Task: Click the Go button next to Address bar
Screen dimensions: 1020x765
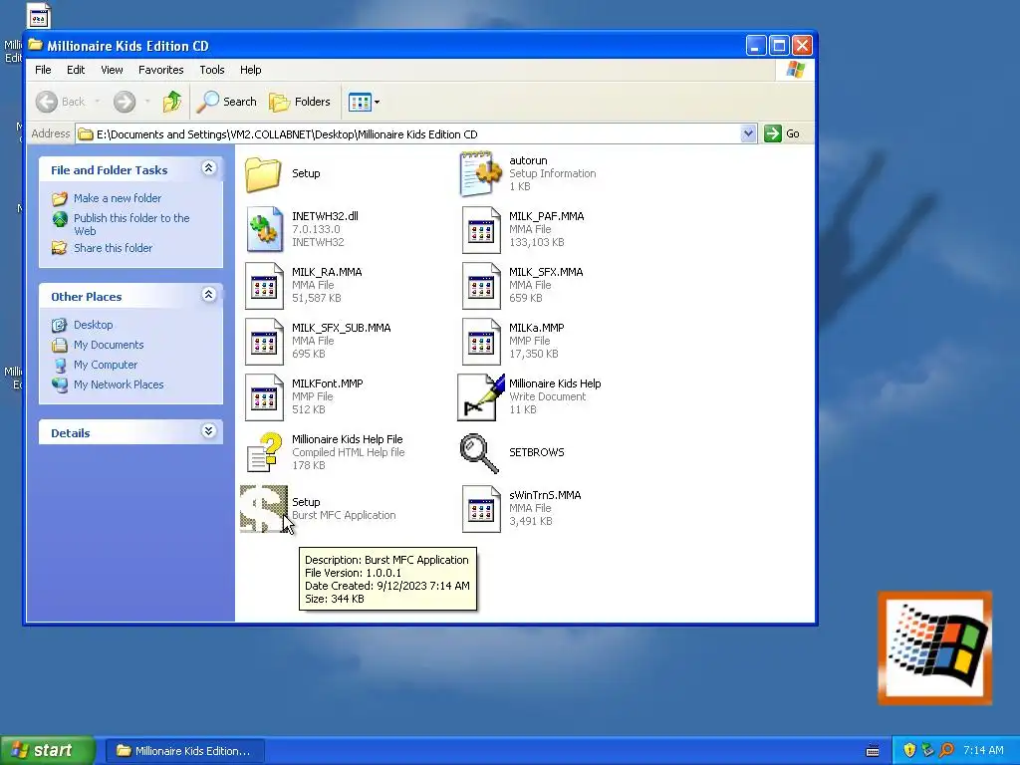Action: (x=783, y=133)
